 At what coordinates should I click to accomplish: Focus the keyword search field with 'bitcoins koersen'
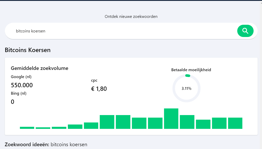(x=120, y=31)
